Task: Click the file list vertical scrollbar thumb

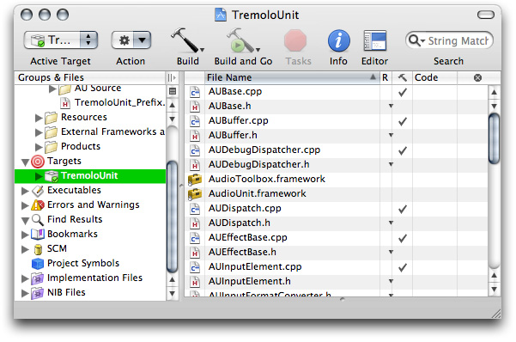Action: pyautogui.click(x=494, y=138)
